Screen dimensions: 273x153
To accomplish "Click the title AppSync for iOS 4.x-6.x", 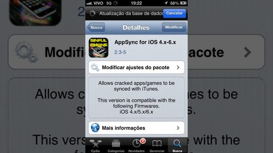I will click(145, 42).
